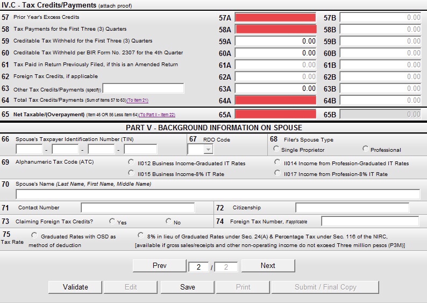Click the Spouse's Name text field
The height and width of the screenshot is (303, 427).
[218, 194]
